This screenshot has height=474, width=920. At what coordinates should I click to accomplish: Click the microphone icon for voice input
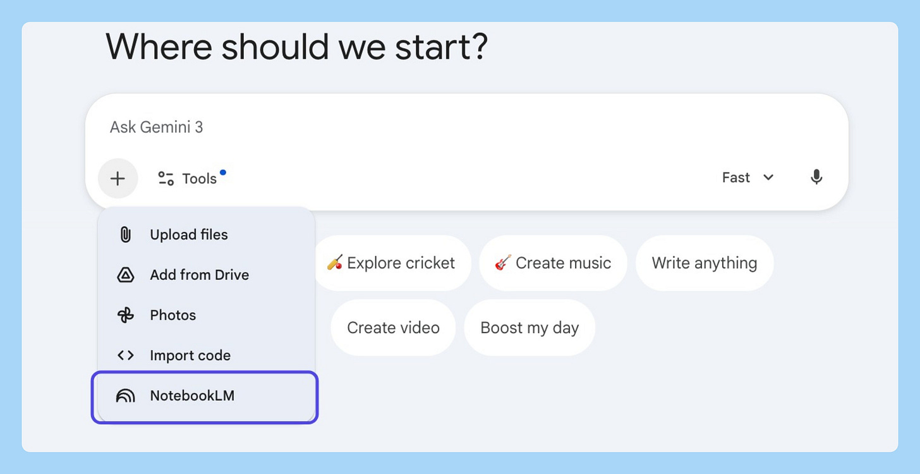(816, 178)
